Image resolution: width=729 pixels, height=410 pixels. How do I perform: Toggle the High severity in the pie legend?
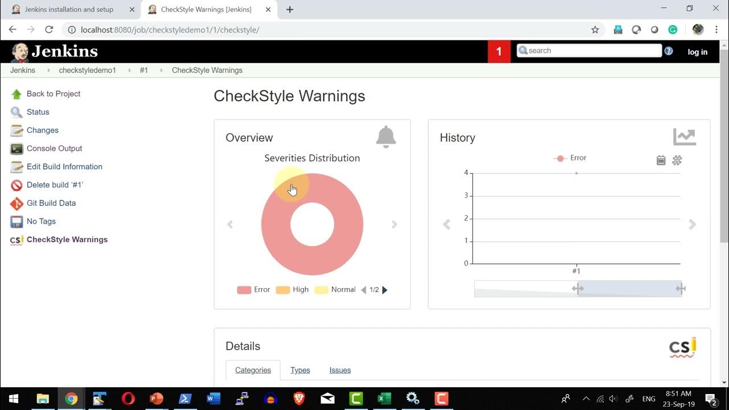click(x=292, y=290)
